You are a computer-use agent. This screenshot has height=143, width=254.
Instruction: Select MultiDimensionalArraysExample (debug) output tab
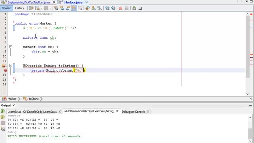(89, 111)
